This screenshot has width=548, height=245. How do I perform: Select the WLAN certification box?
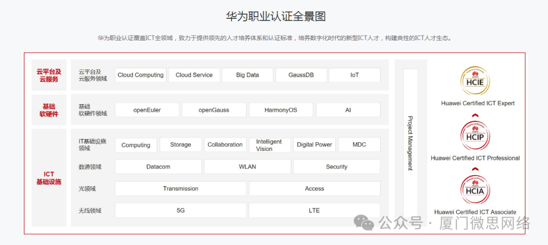248,167
